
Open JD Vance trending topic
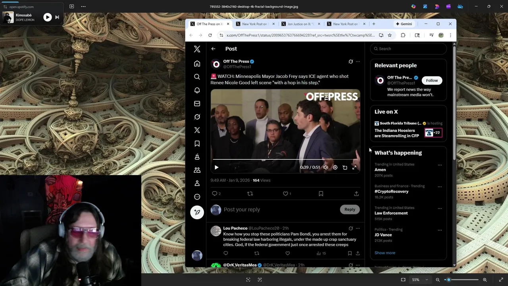[383, 235]
